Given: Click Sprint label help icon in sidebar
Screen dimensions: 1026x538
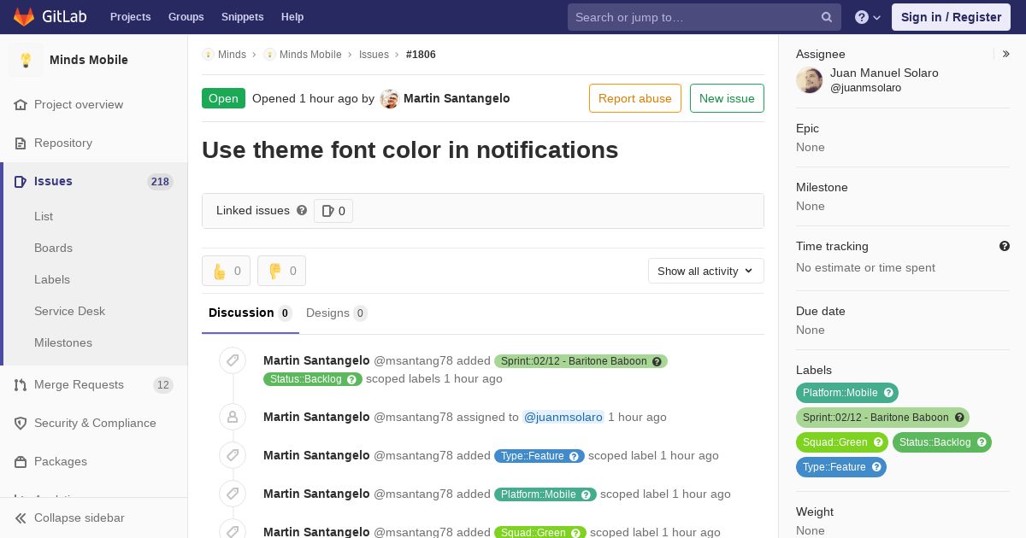Looking at the screenshot, I should 959,418.
